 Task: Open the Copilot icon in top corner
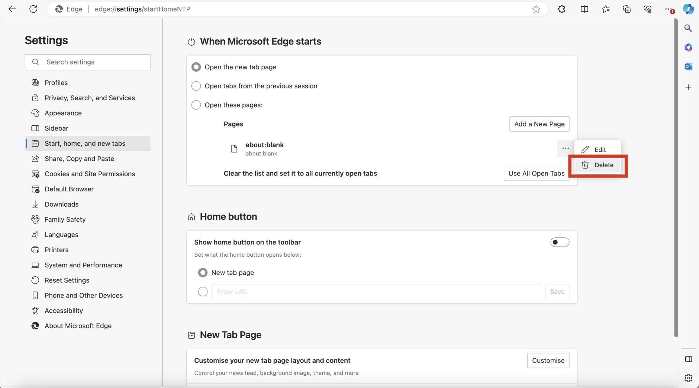coord(688,9)
